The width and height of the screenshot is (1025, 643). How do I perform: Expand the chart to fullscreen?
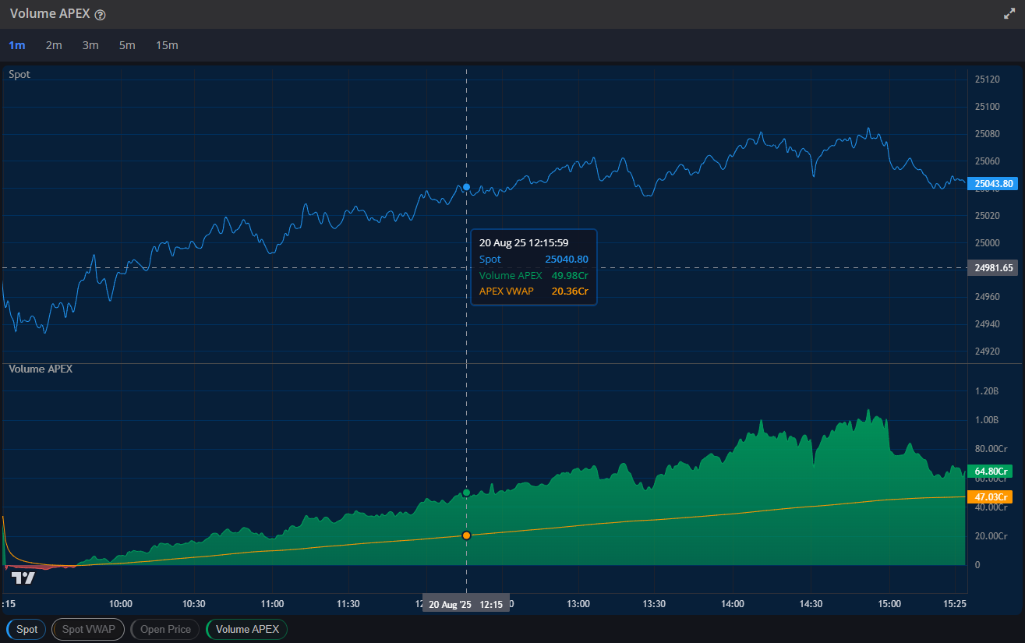pos(1009,14)
